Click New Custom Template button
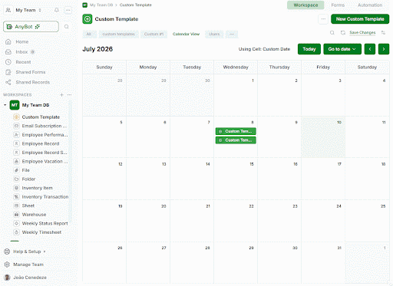Image resolution: width=393 pixels, height=286 pixels. click(x=360, y=19)
